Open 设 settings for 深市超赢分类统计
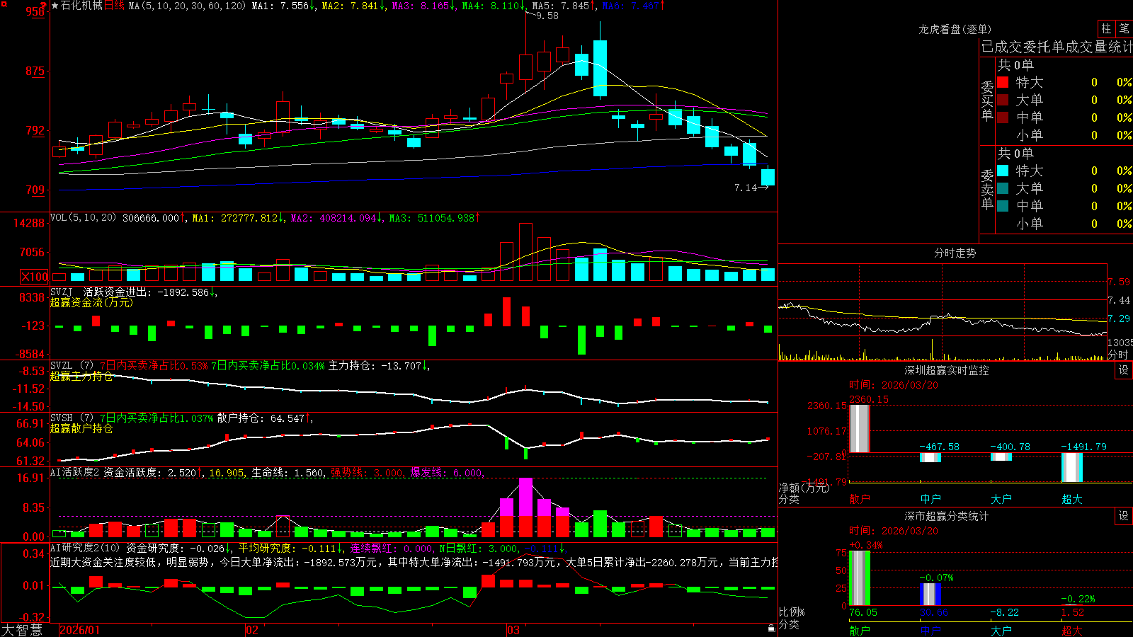Viewport: 1133px width, 637px height. (1124, 516)
